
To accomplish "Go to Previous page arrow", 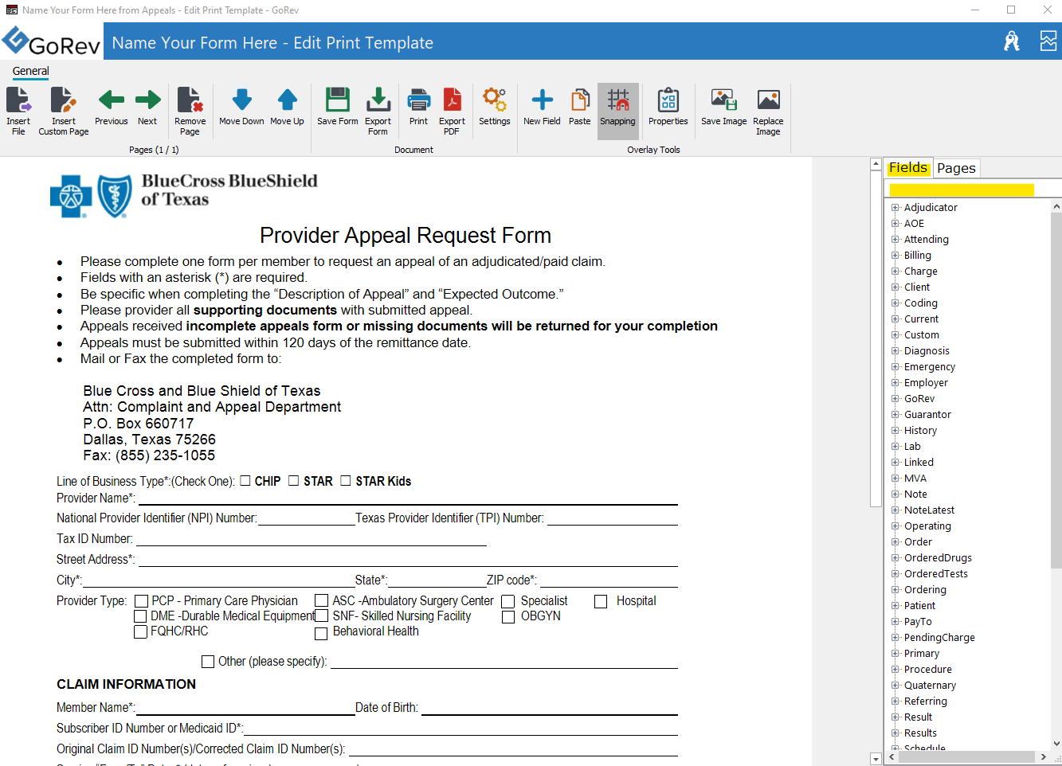I will [111, 100].
